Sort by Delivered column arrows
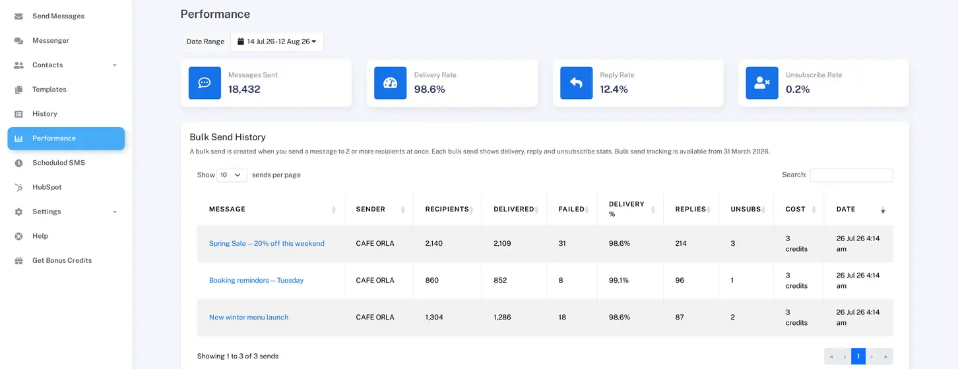 pyautogui.click(x=536, y=210)
